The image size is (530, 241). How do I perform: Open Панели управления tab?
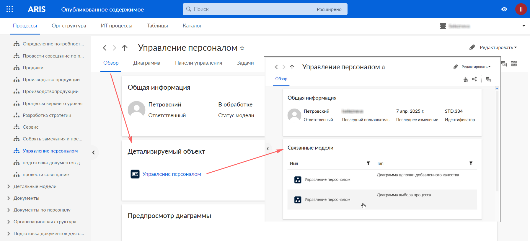pyautogui.click(x=198, y=63)
